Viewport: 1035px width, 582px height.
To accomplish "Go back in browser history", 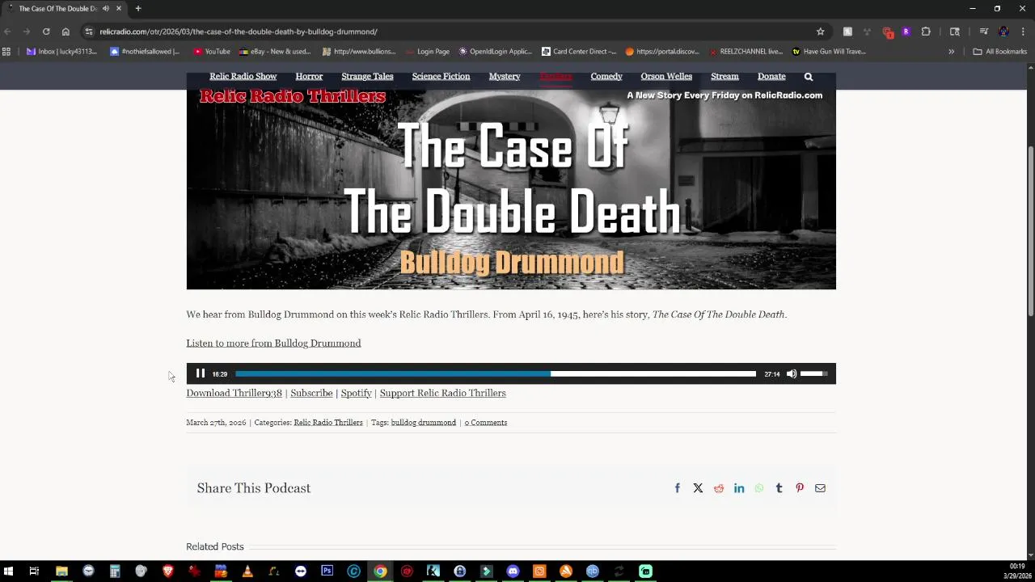I will tap(7, 32).
